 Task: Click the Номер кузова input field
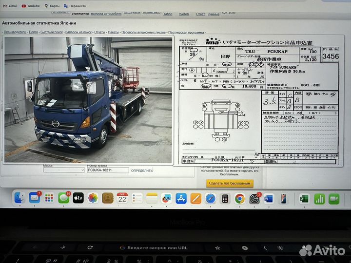pyautogui.click(x=108, y=170)
